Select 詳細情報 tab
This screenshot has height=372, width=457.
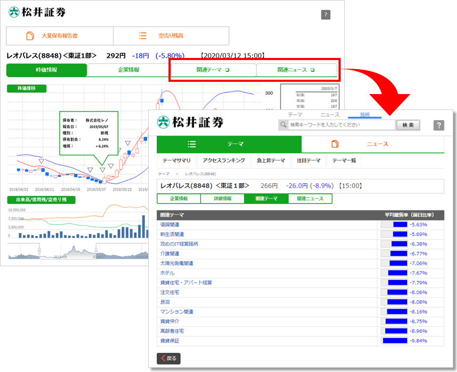tap(223, 199)
